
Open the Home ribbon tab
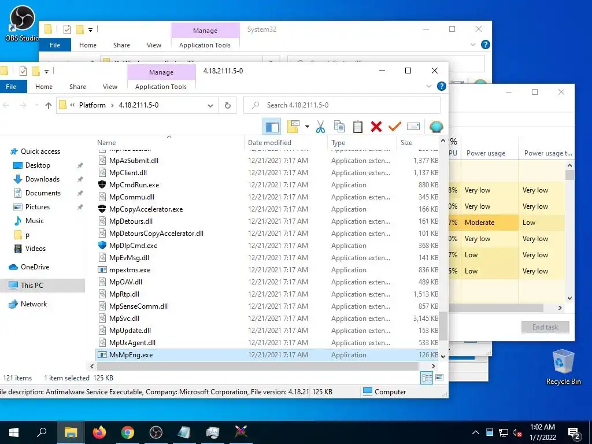44,87
